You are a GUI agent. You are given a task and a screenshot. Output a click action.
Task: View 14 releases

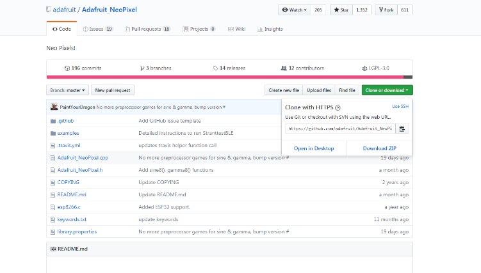(x=229, y=68)
